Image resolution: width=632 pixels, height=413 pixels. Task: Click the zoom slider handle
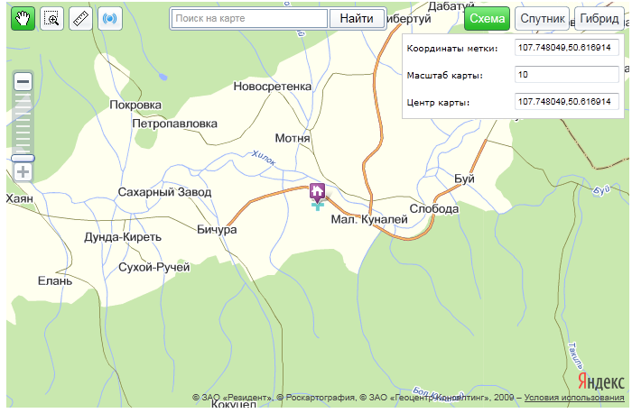click(x=23, y=158)
